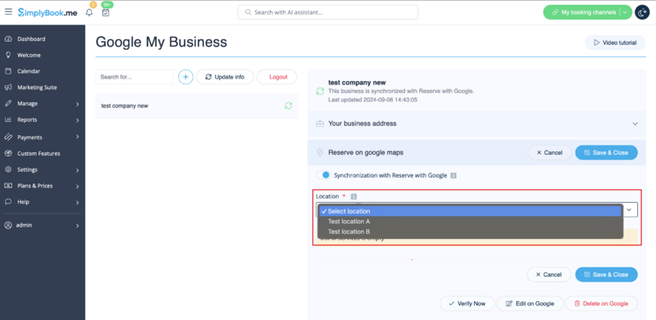Click the upper Cancel button beside Reserve on google maps
Image resolution: width=656 pixels, height=320 pixels.
[549, 152]
